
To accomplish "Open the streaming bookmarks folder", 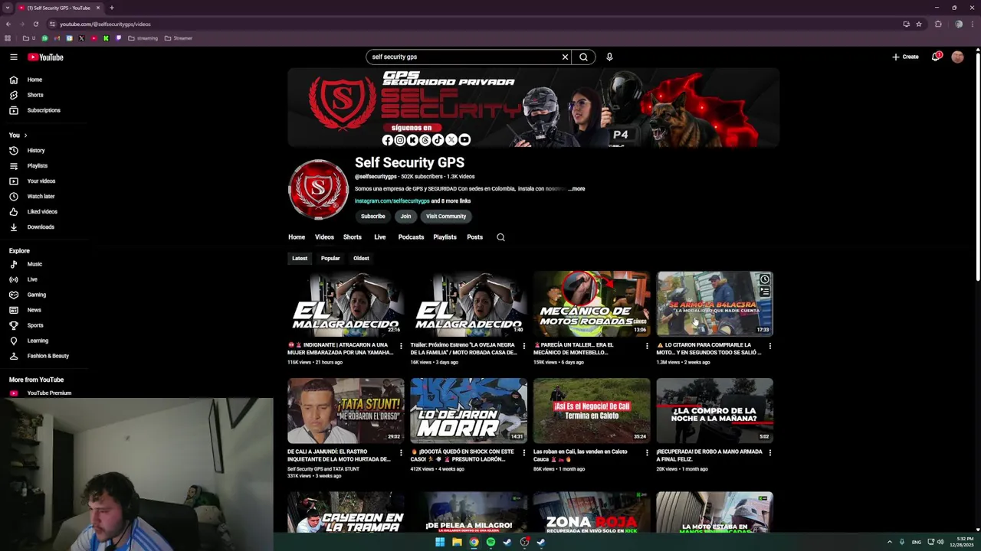I will click(x=143, y=38).
